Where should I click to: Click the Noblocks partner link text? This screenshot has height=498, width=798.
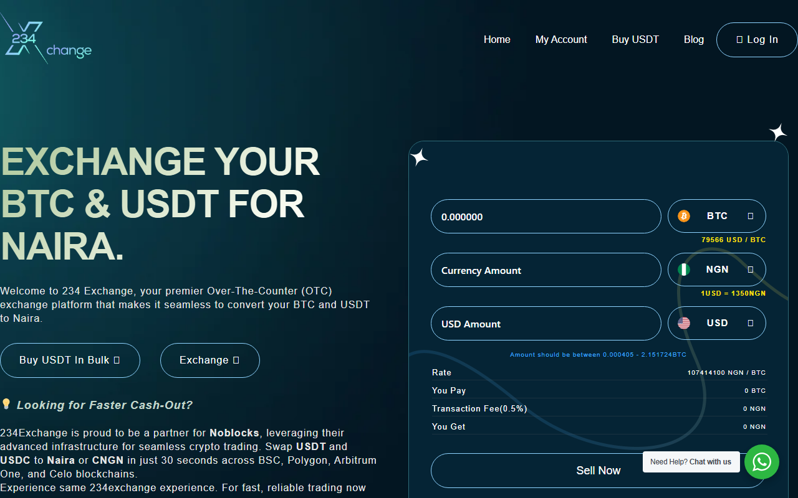tap(234, 433)
